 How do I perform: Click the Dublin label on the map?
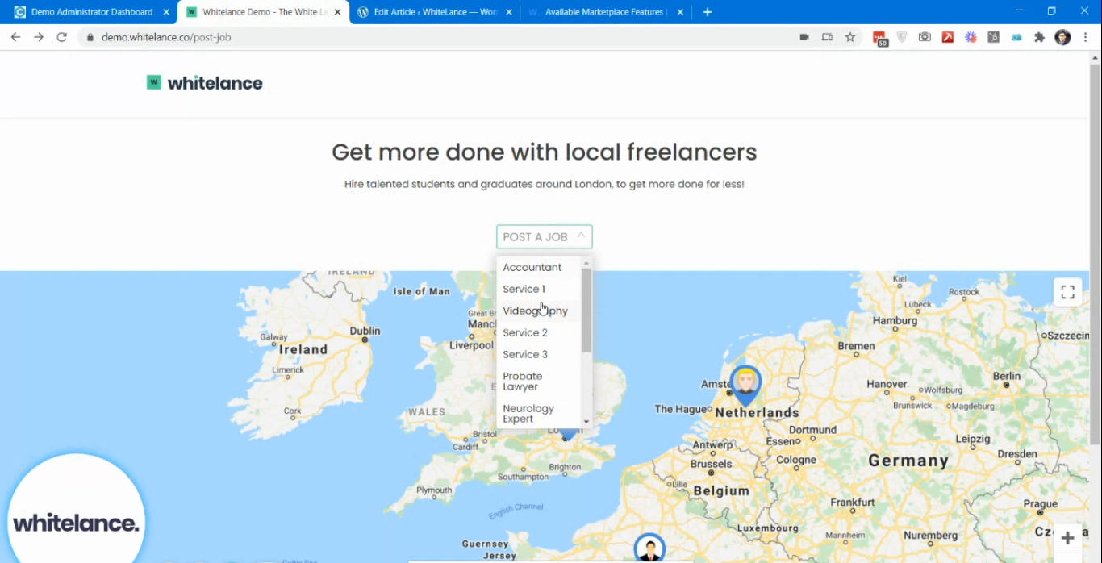[x=365, y=331]
